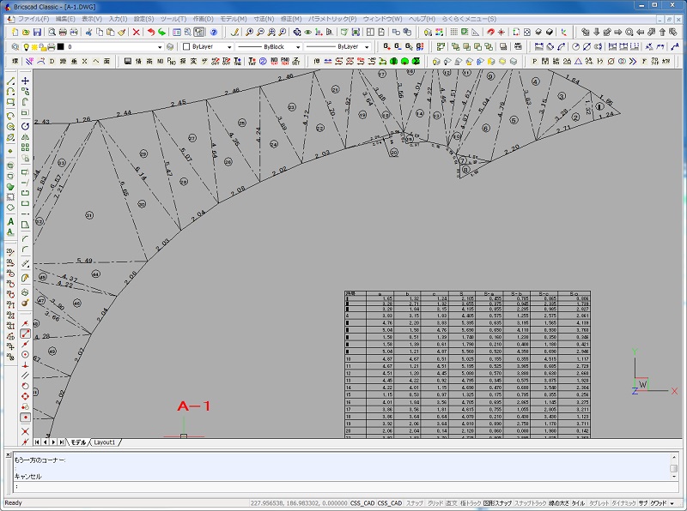Click the Undo red arrow icon
The image size is (687, 511).
[150, 32]
